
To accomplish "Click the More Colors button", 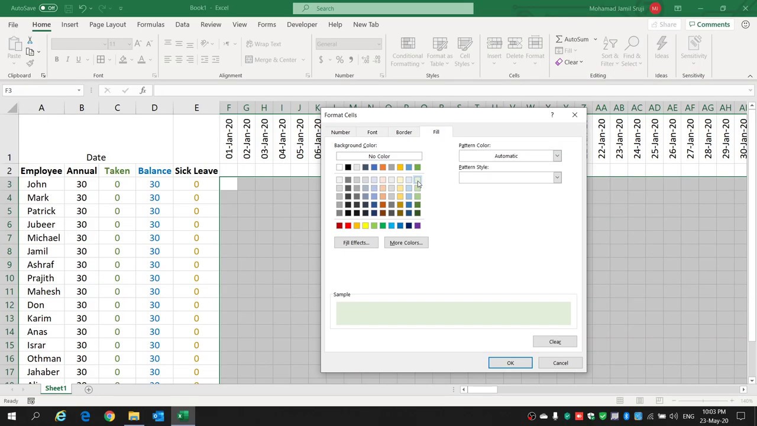I will point(406,243).
